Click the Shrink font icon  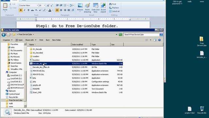[52, 6]
